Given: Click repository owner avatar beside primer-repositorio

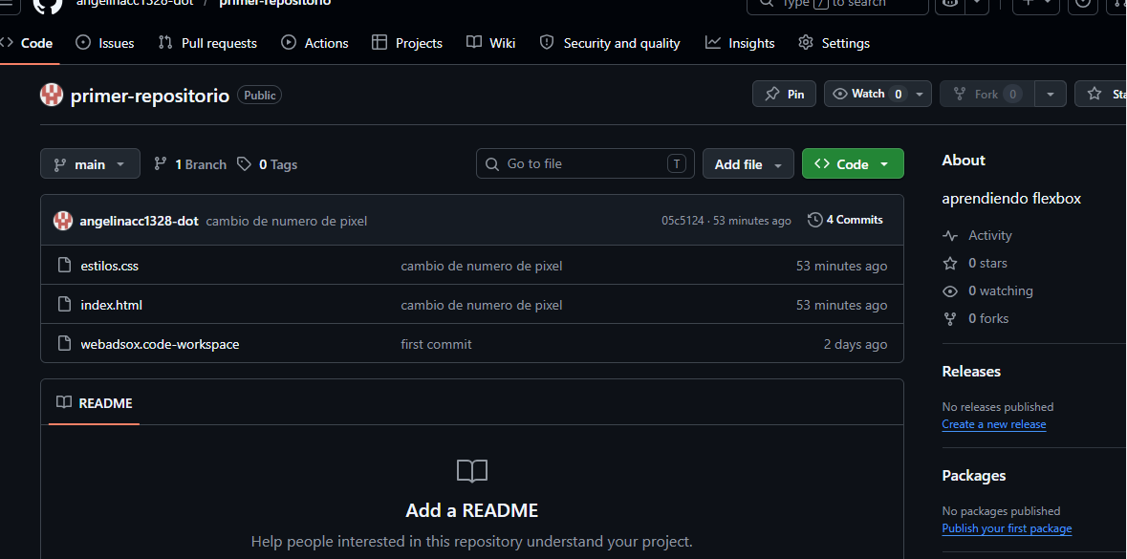Looking at the screenshot, I should point(52,95).
